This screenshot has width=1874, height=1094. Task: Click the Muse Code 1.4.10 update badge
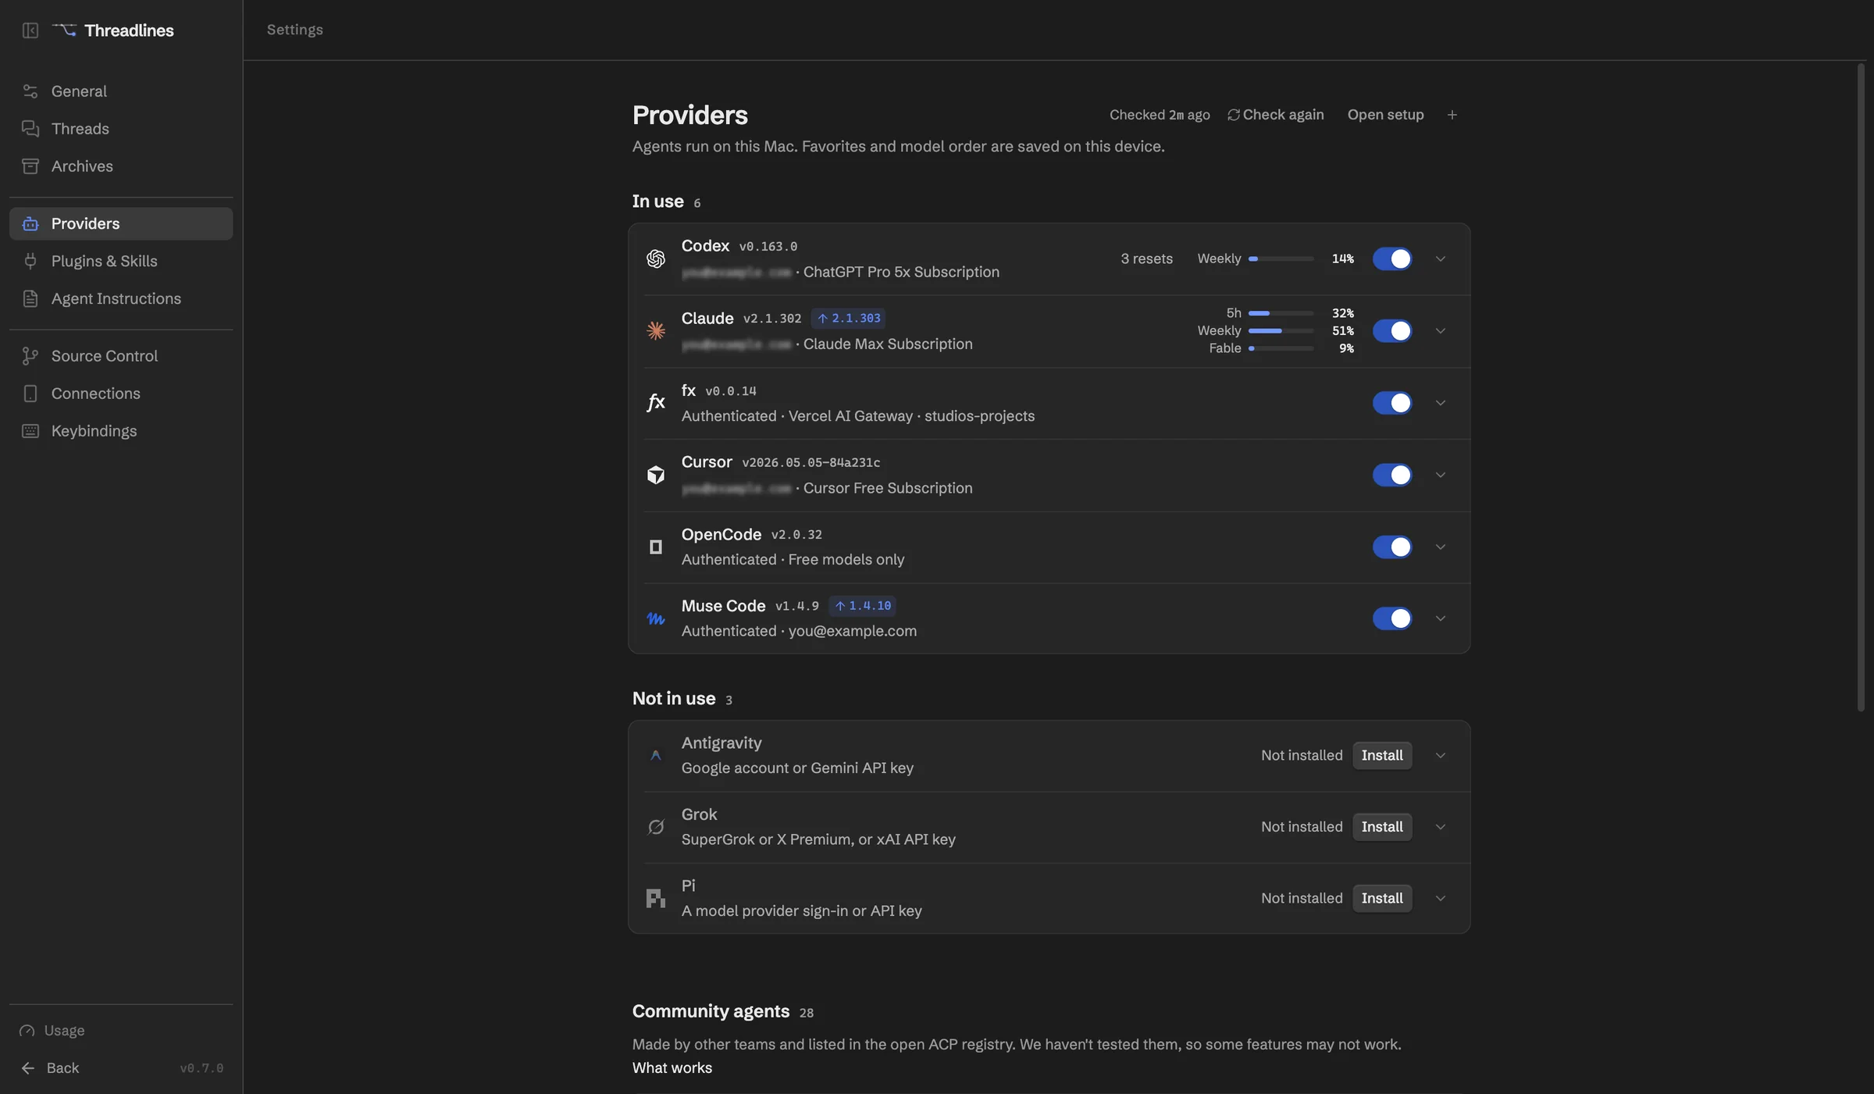point(862,605)
